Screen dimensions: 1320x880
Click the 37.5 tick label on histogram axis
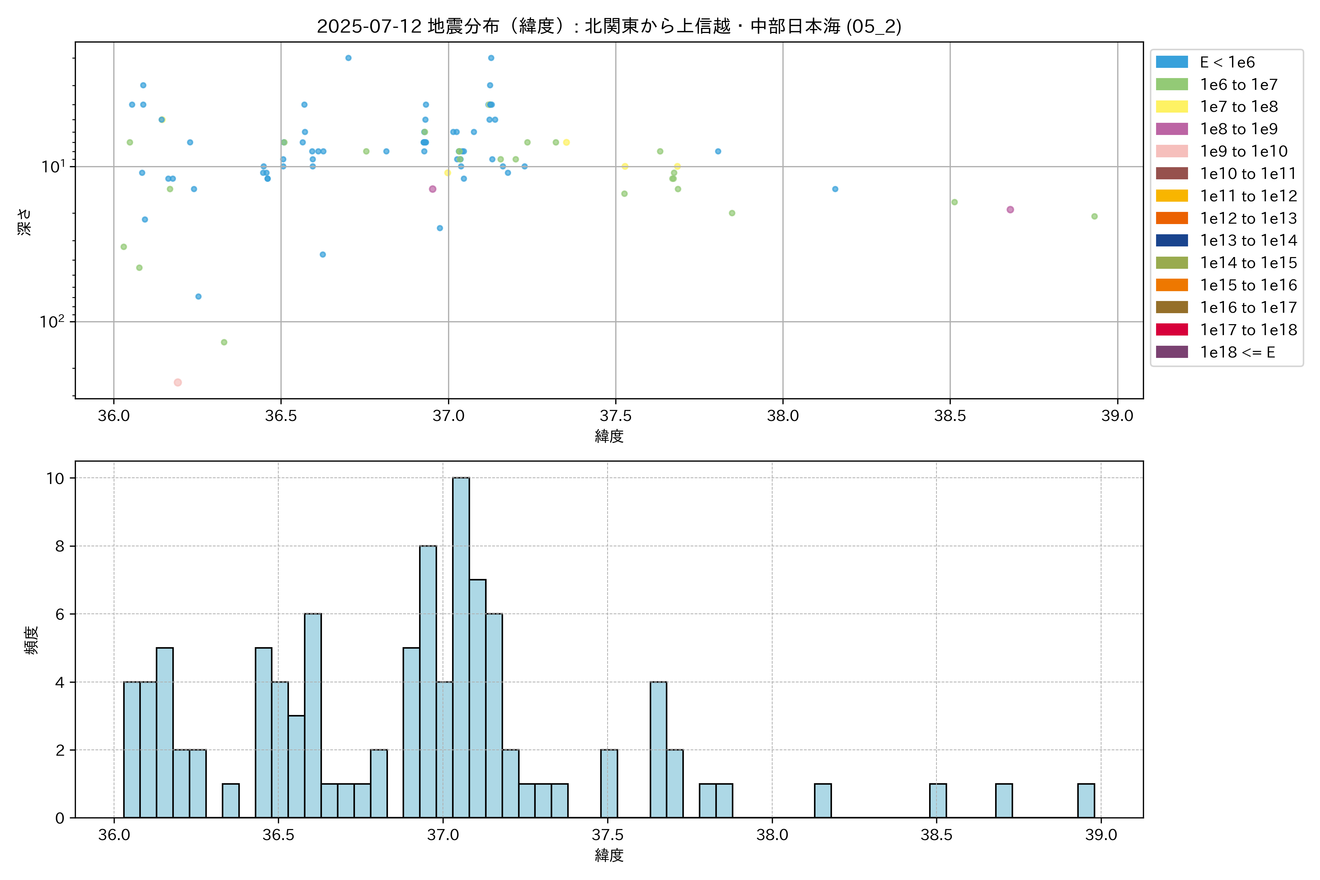click(607, 835)
